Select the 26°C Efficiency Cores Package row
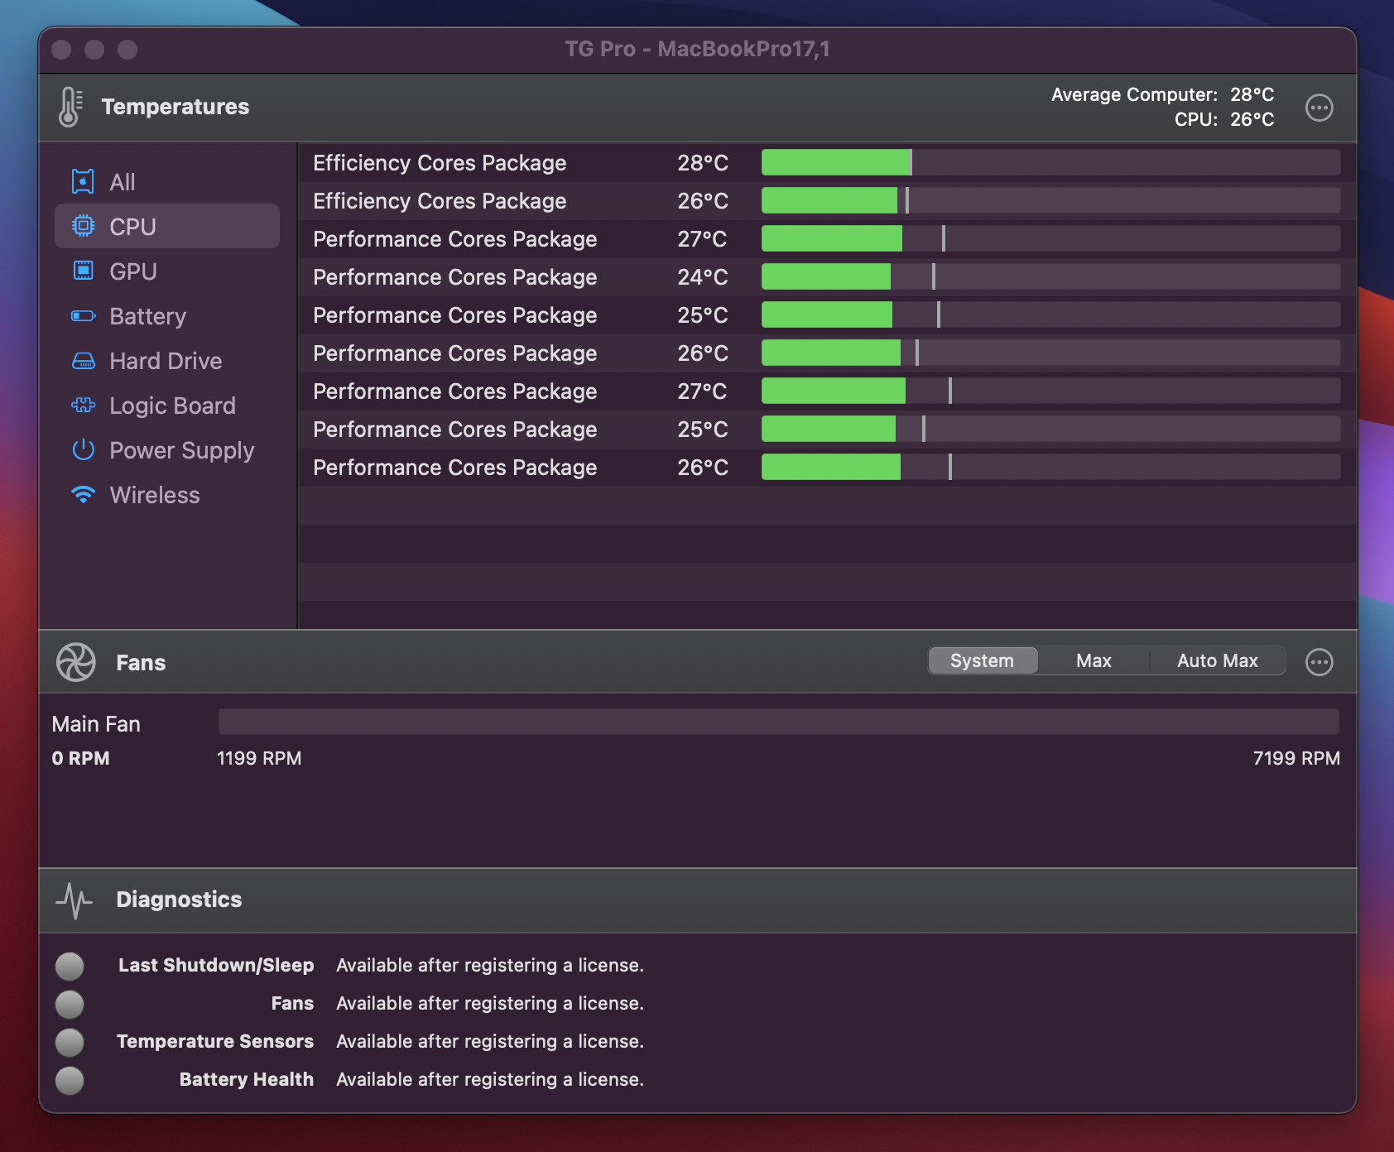This screenshot has width=1394, height=1152. tap(828, 200)
